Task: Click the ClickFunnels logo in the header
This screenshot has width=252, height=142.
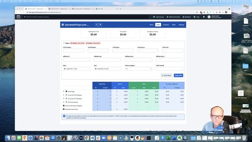Action: [19, 17]
